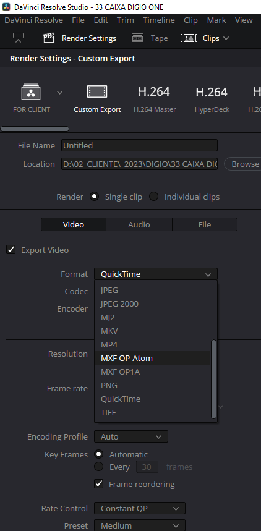Choose MXF OP1A format
261x531 pixels.
pos(153,372)
